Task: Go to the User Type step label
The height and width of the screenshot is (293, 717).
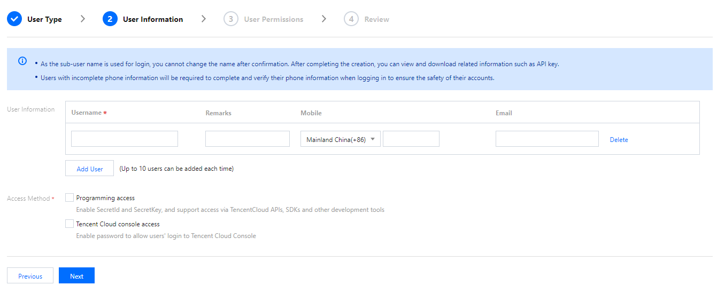Action: tap(44, 19)
